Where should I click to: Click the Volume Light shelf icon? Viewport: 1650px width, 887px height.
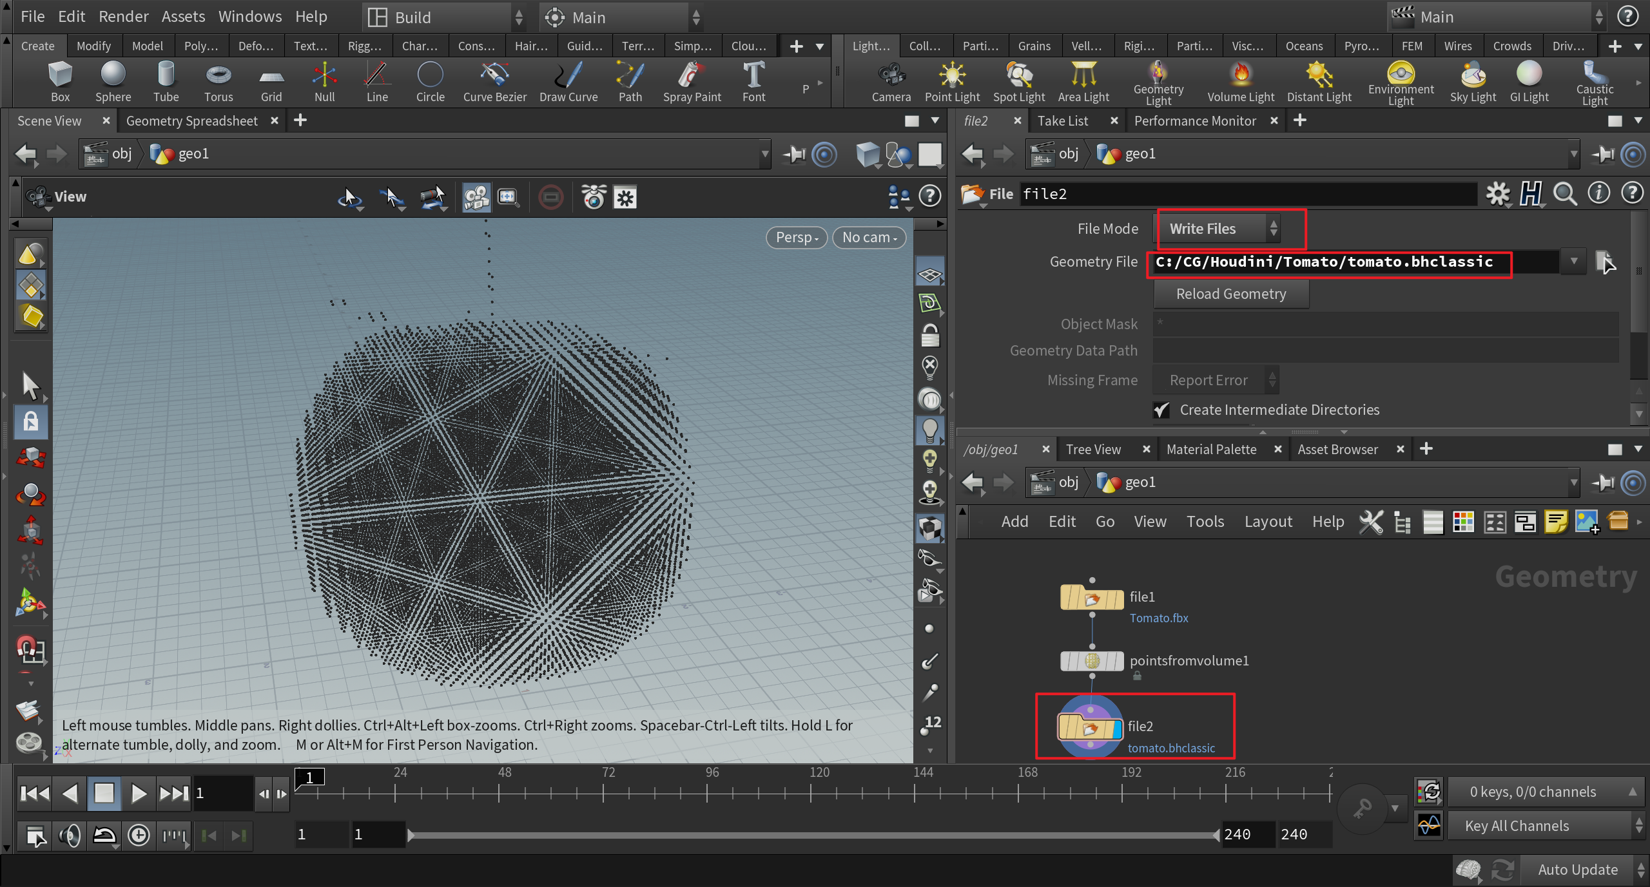click(1240, 75)
